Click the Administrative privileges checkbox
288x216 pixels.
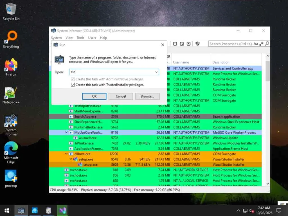[x=73, y=79]
